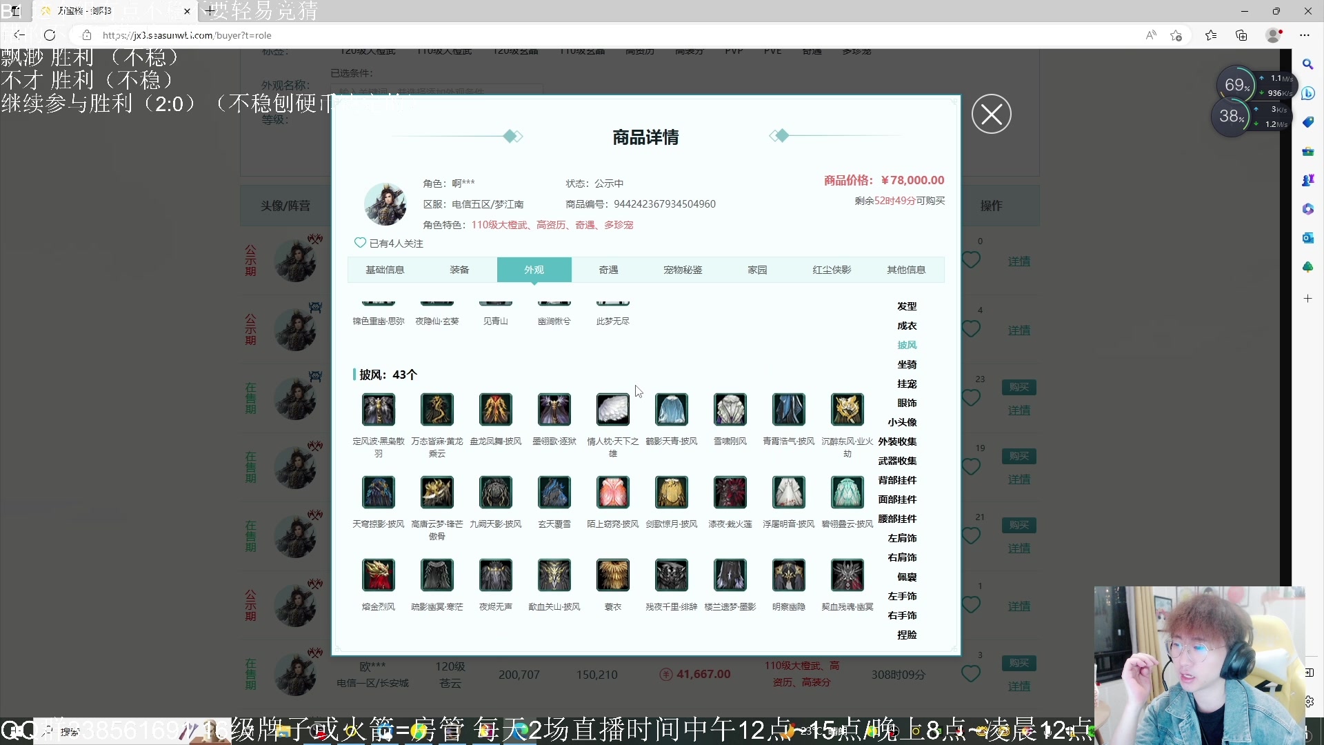1324x745 pixels.
Task: Open the 装备 tab
Action: (x=459, y=270)
